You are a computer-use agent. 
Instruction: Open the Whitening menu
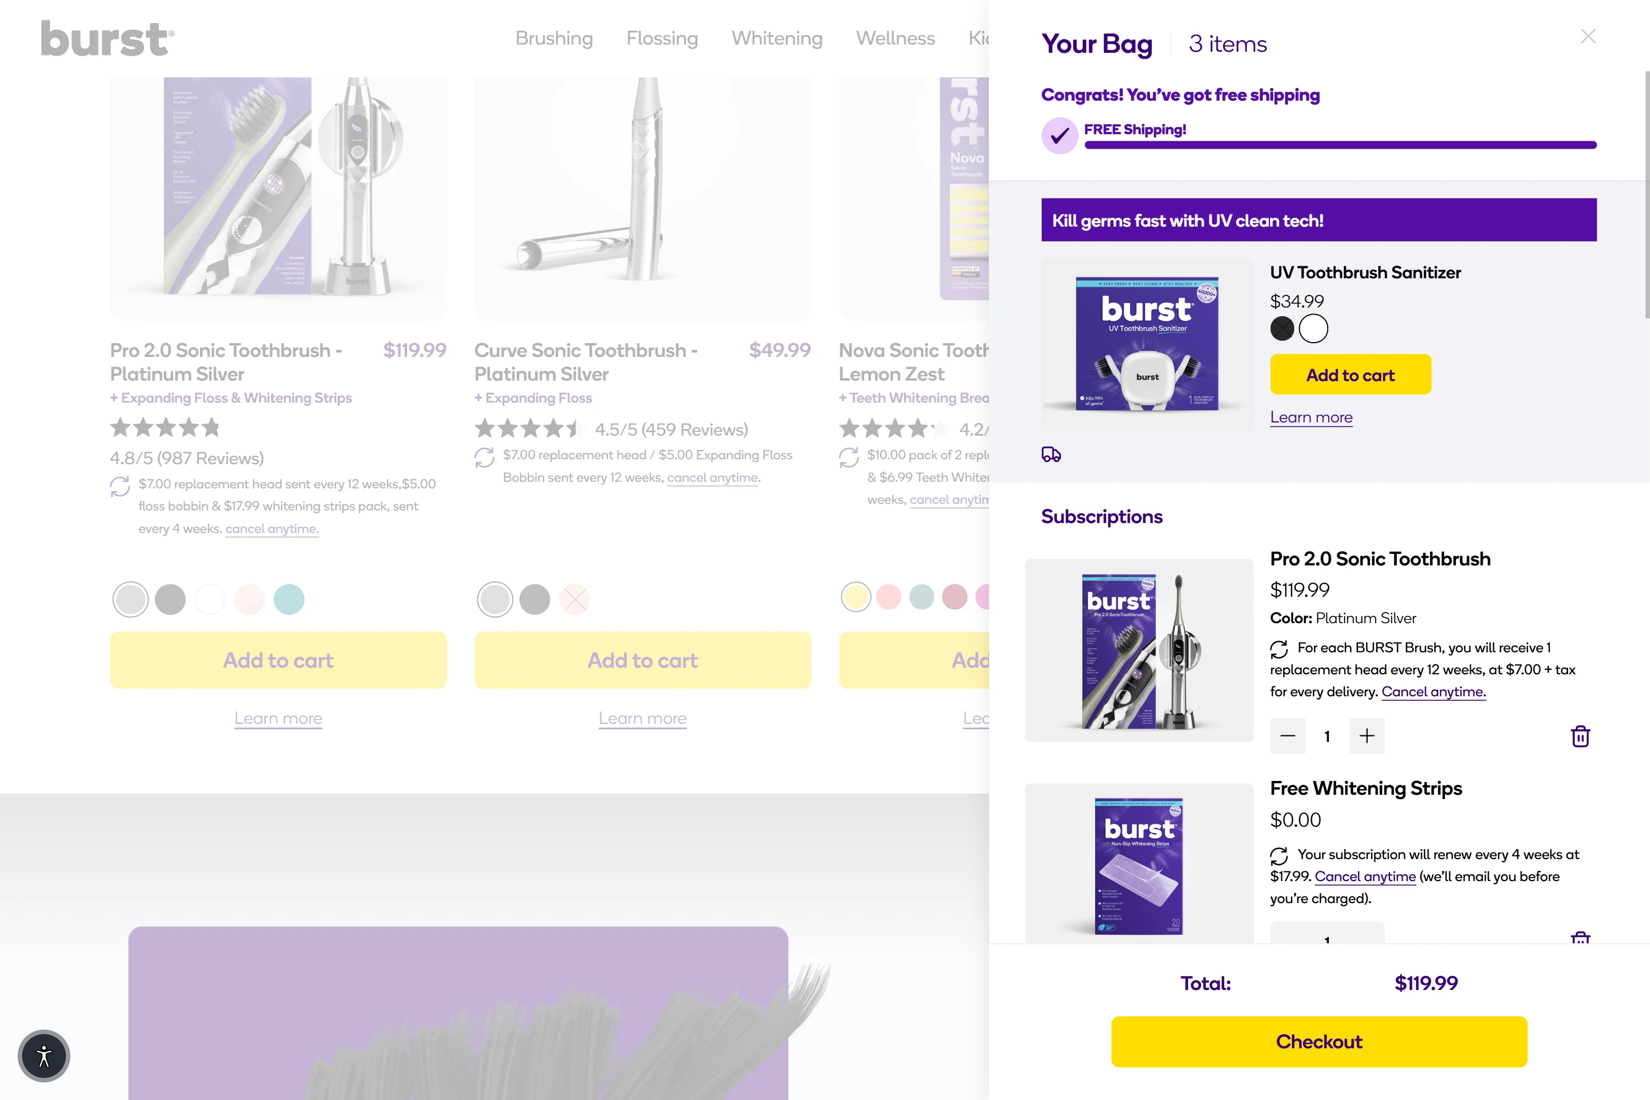777,38
